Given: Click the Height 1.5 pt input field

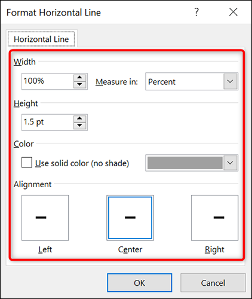Looking at the screenshot, I should (48, 123).
